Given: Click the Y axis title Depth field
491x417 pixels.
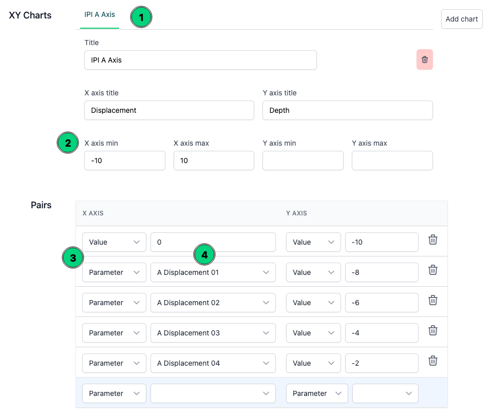Looking at the screenshot, I should tap(347, 110).
